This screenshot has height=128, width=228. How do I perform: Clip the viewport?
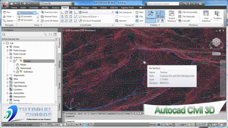tap(139, 17)
